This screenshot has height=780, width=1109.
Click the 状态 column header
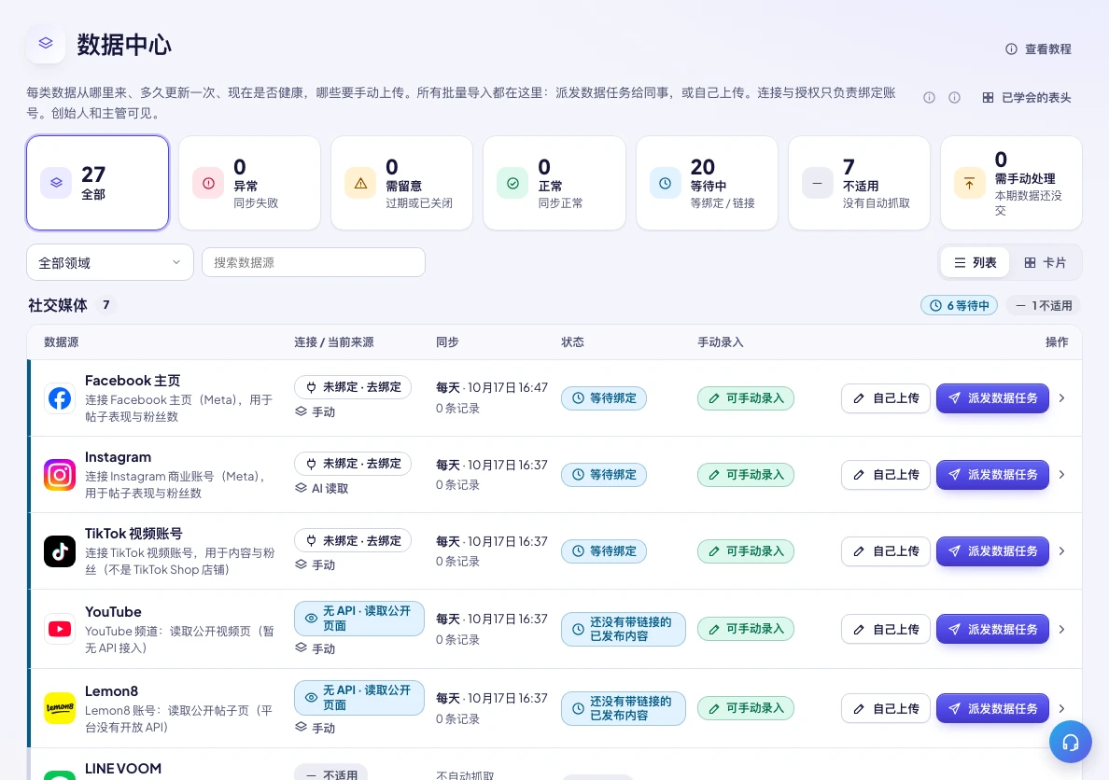click(x=573, y=342)
